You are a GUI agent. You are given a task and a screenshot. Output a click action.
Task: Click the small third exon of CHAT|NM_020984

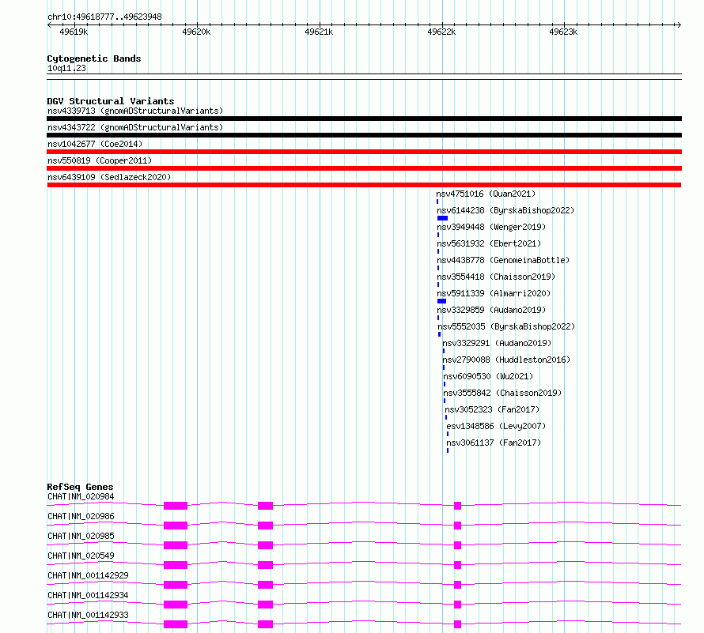pyautogui.click(x=457, y=506)
